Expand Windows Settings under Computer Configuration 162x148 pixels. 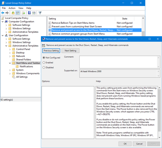[6, 29]
